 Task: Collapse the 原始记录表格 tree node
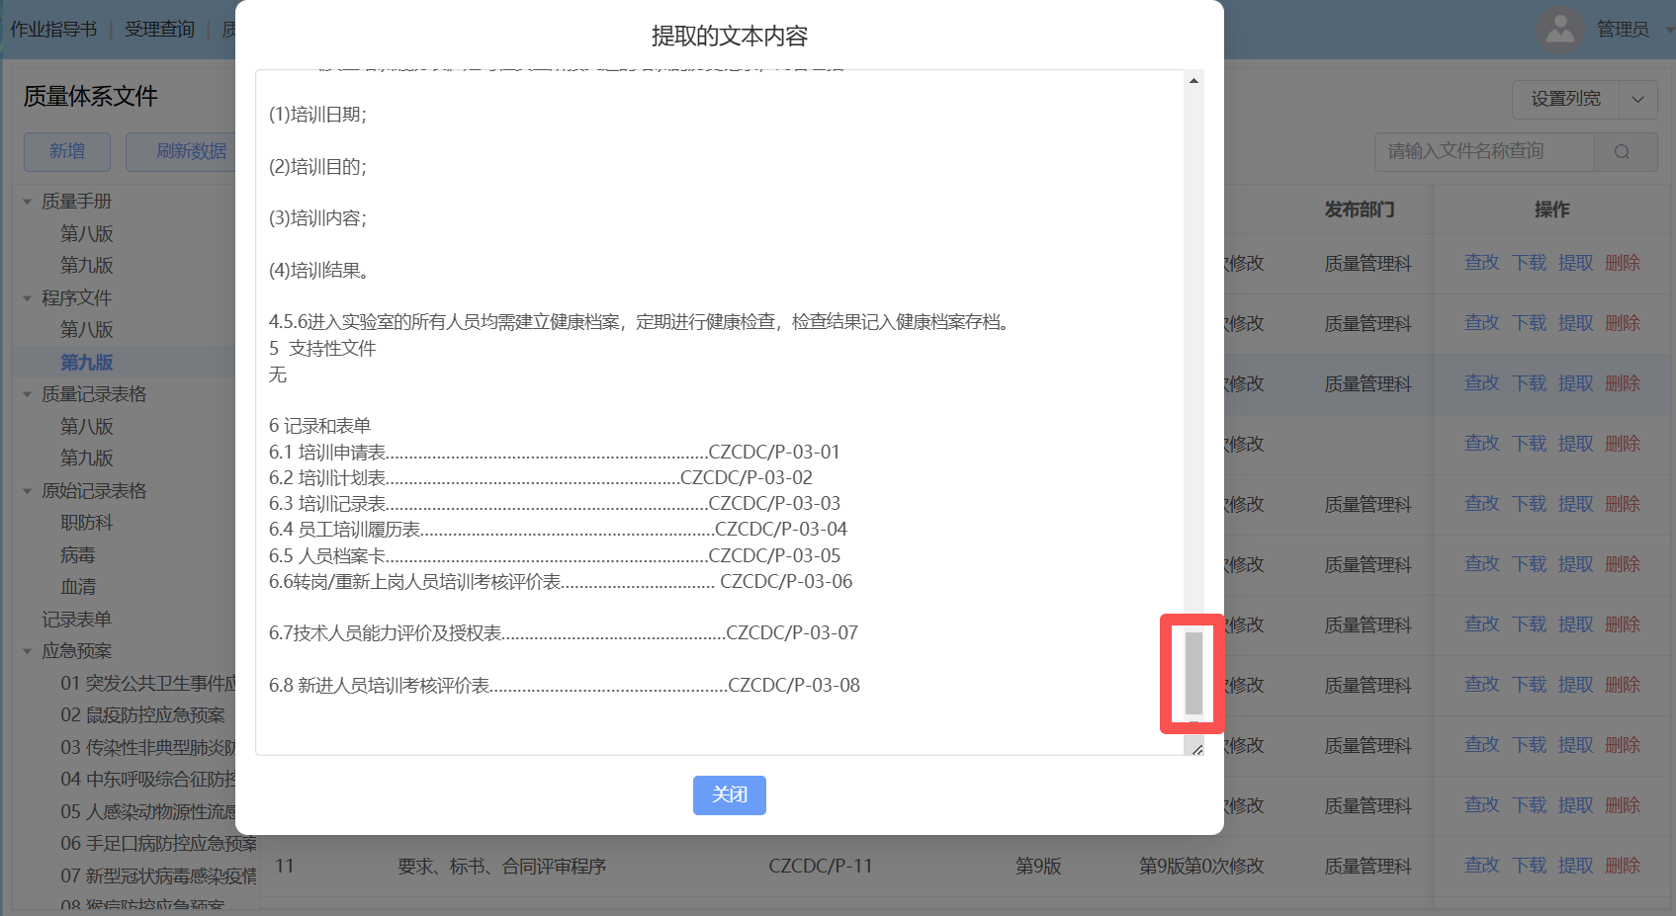(28, 491)
